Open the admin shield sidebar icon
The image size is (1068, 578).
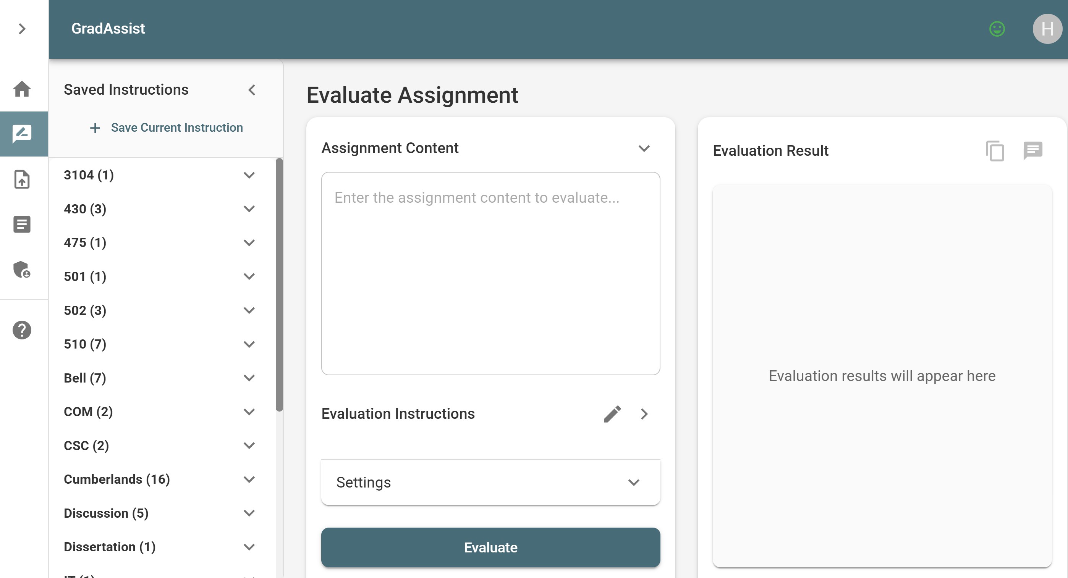tap(22, 269)
